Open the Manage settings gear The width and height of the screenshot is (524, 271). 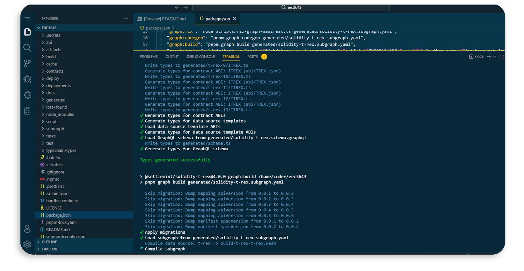pos(27,244)
